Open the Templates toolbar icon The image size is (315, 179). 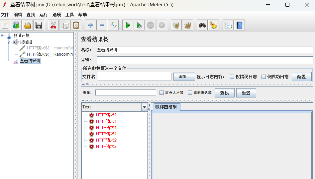tap(16, 25)
